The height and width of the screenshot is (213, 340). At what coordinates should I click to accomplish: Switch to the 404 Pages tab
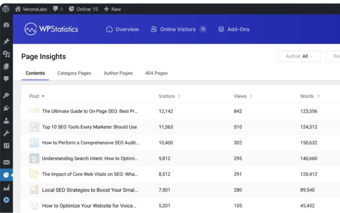pyautogui.click(x=156, y=73)
